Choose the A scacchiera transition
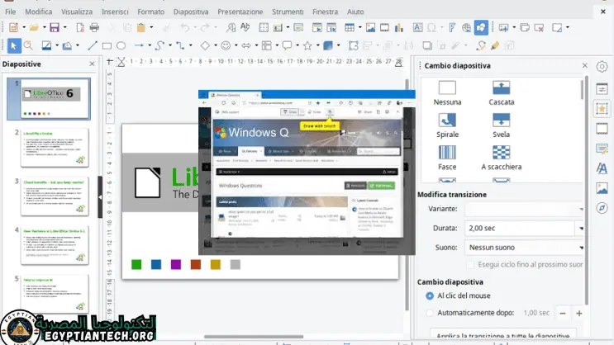 tap(502, 158)
